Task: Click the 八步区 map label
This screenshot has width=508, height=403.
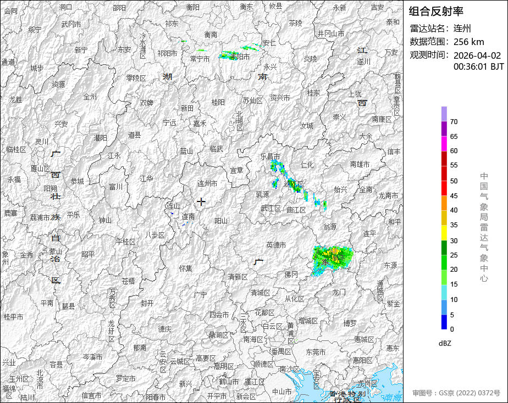Action: [x=155, y=235]
